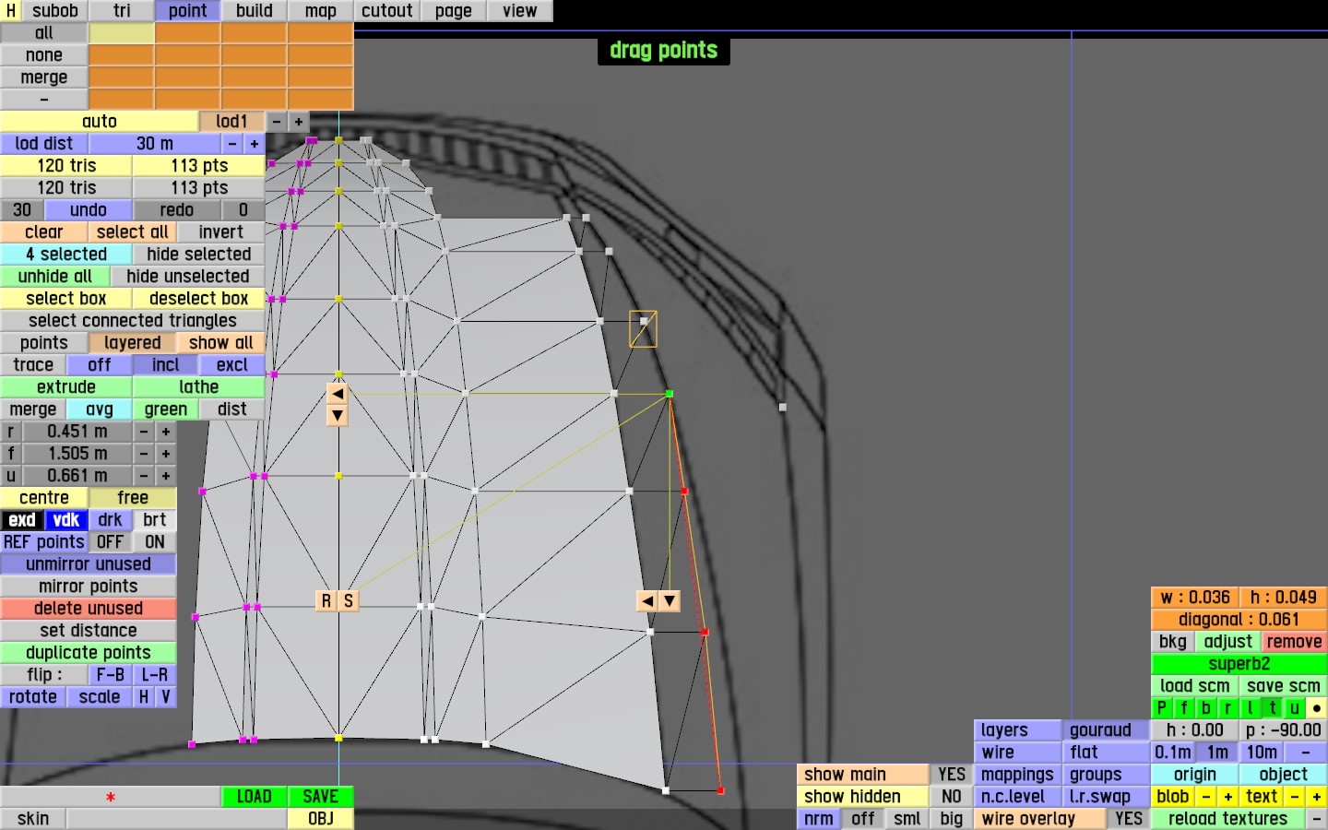
Task: Click the down arrow below the green-line left arrow
Action: coord(338,416)
